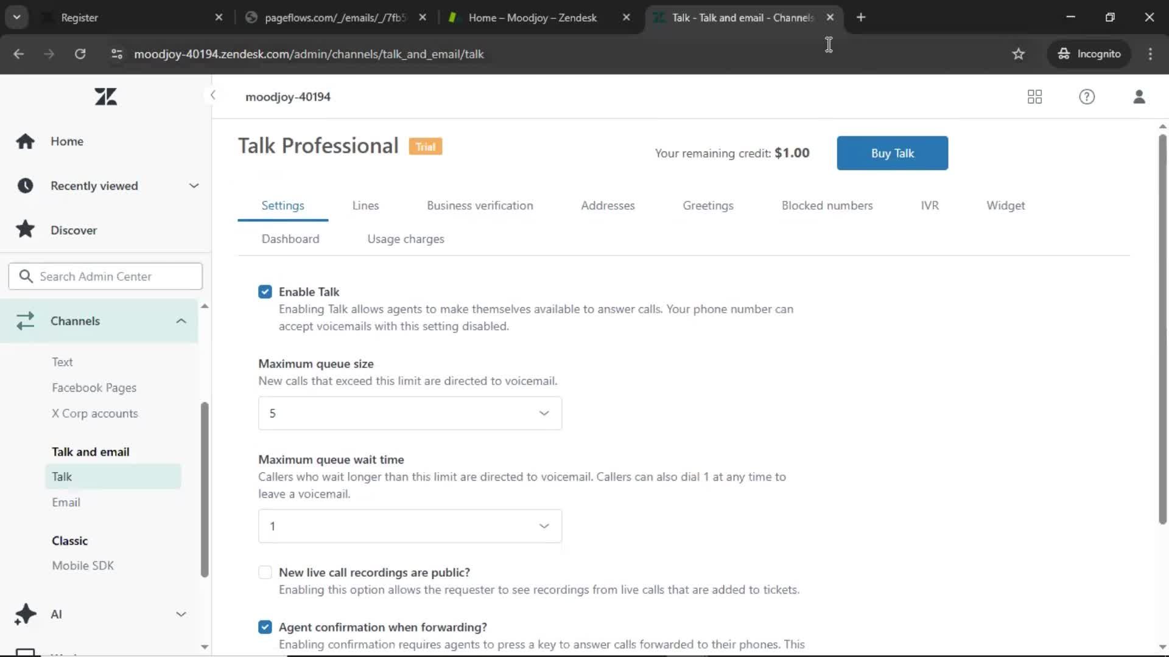Click the site information icon in address bar
This screenshot has height=657, width=1169.
click(x=117, y=54)
